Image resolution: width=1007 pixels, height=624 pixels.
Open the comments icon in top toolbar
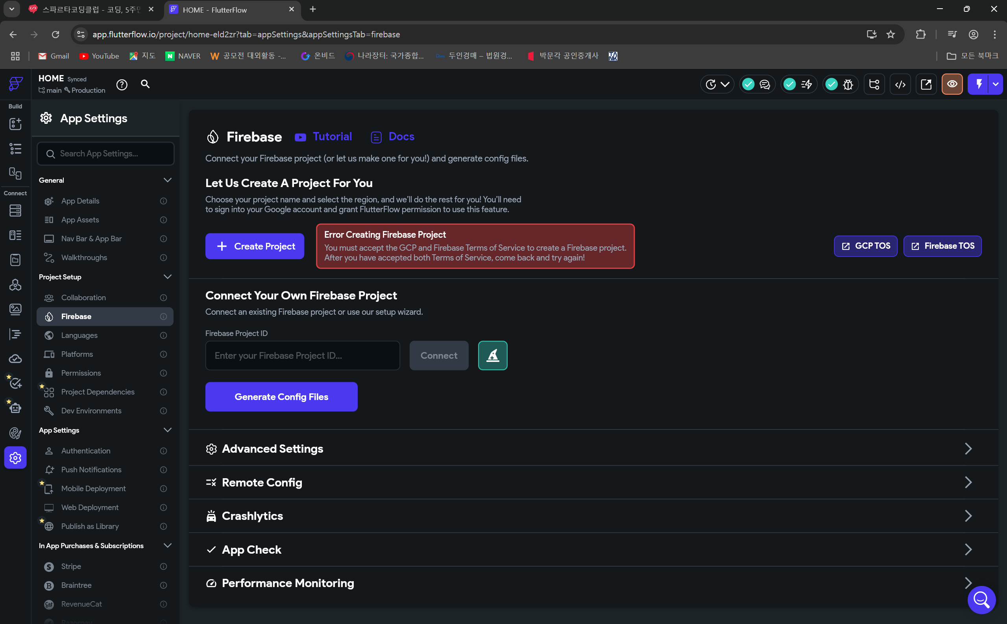(765, 84)
